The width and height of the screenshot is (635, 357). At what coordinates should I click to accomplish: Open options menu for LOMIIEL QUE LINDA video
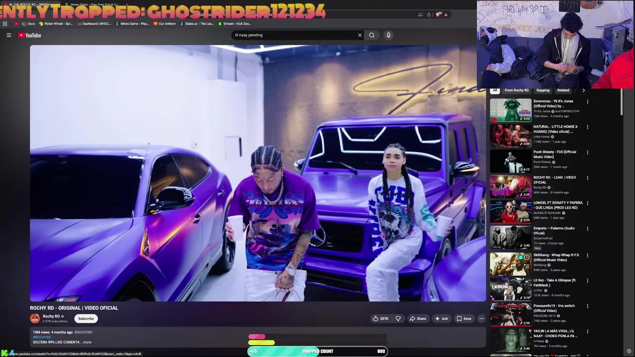pos(587,203)
